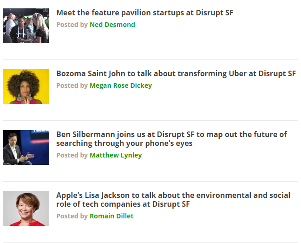Image resolution: width=301 pixels, height=243 pixels.
Task: Click 'Posted by' label beside Matthew Lynley
Action: tap(72, 155)
